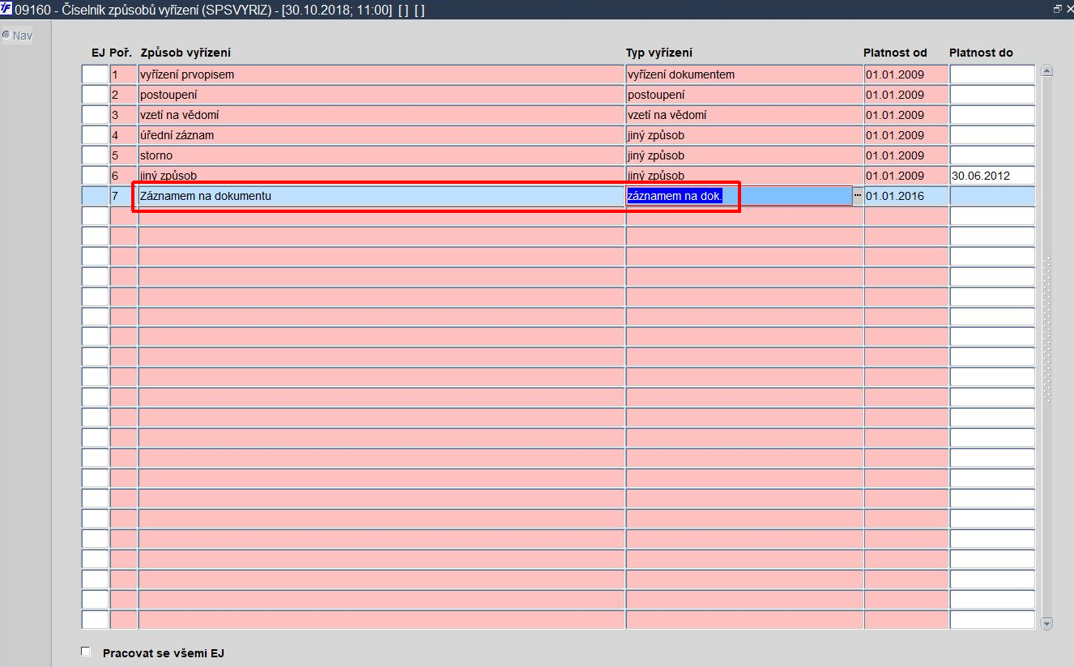Click the Poř. cell with number 2
The image size is (1074, 667).
click(123, 95)
